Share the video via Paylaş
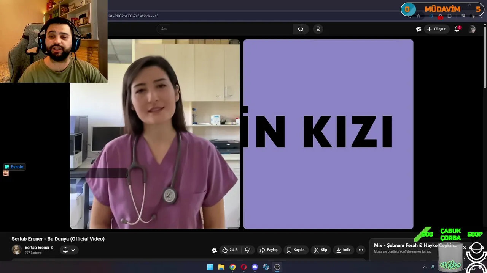The image size is (487, 273). coord(269,250)
